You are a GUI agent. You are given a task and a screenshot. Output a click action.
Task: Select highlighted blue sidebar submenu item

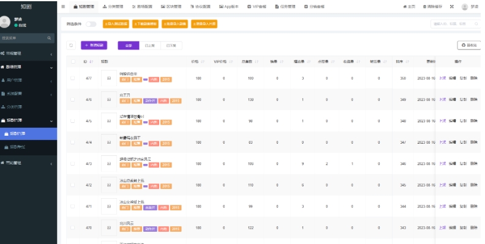(x=28, y=134)
